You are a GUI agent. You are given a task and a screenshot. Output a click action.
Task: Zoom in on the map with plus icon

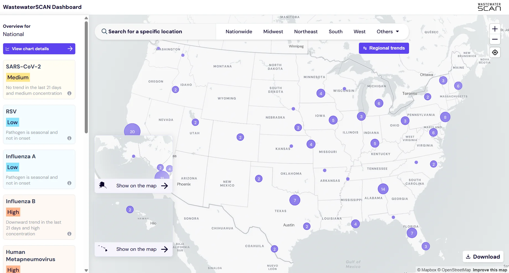tap(495, 29)
